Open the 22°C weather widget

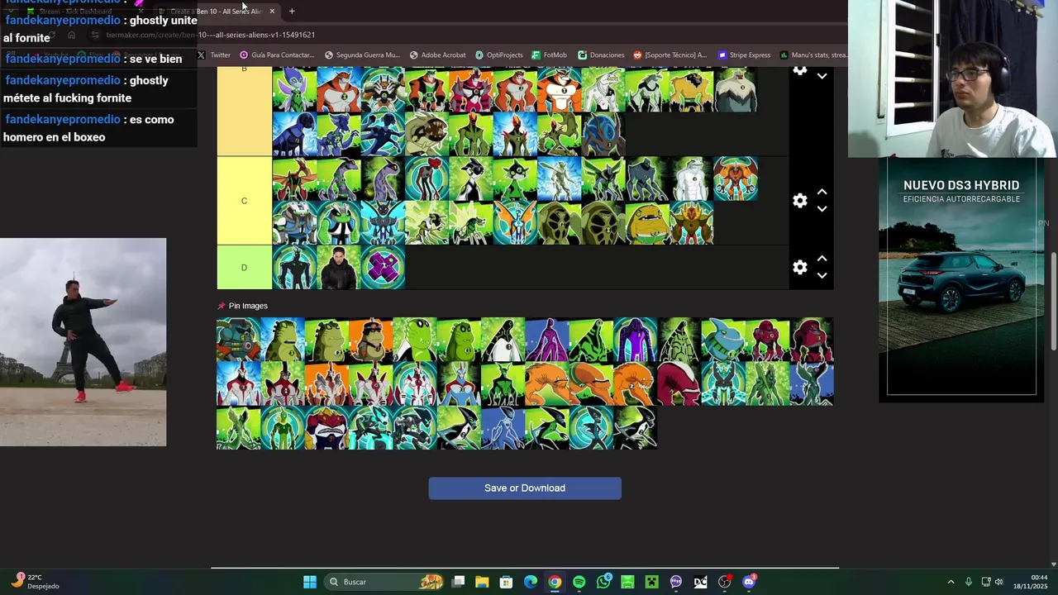point(36,582)
